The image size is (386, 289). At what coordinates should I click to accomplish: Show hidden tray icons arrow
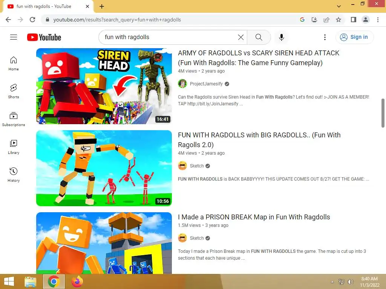coord(332,282)
